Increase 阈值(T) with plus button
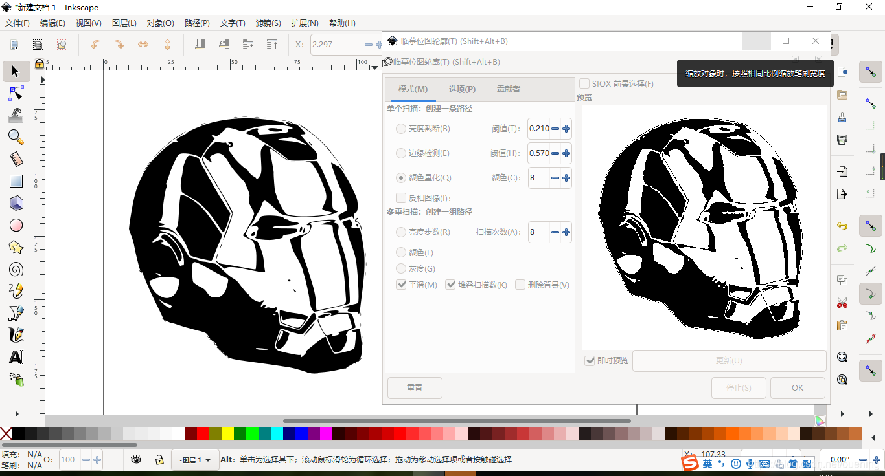The height and width of the screenshot is (476, 885). point(566,129)
